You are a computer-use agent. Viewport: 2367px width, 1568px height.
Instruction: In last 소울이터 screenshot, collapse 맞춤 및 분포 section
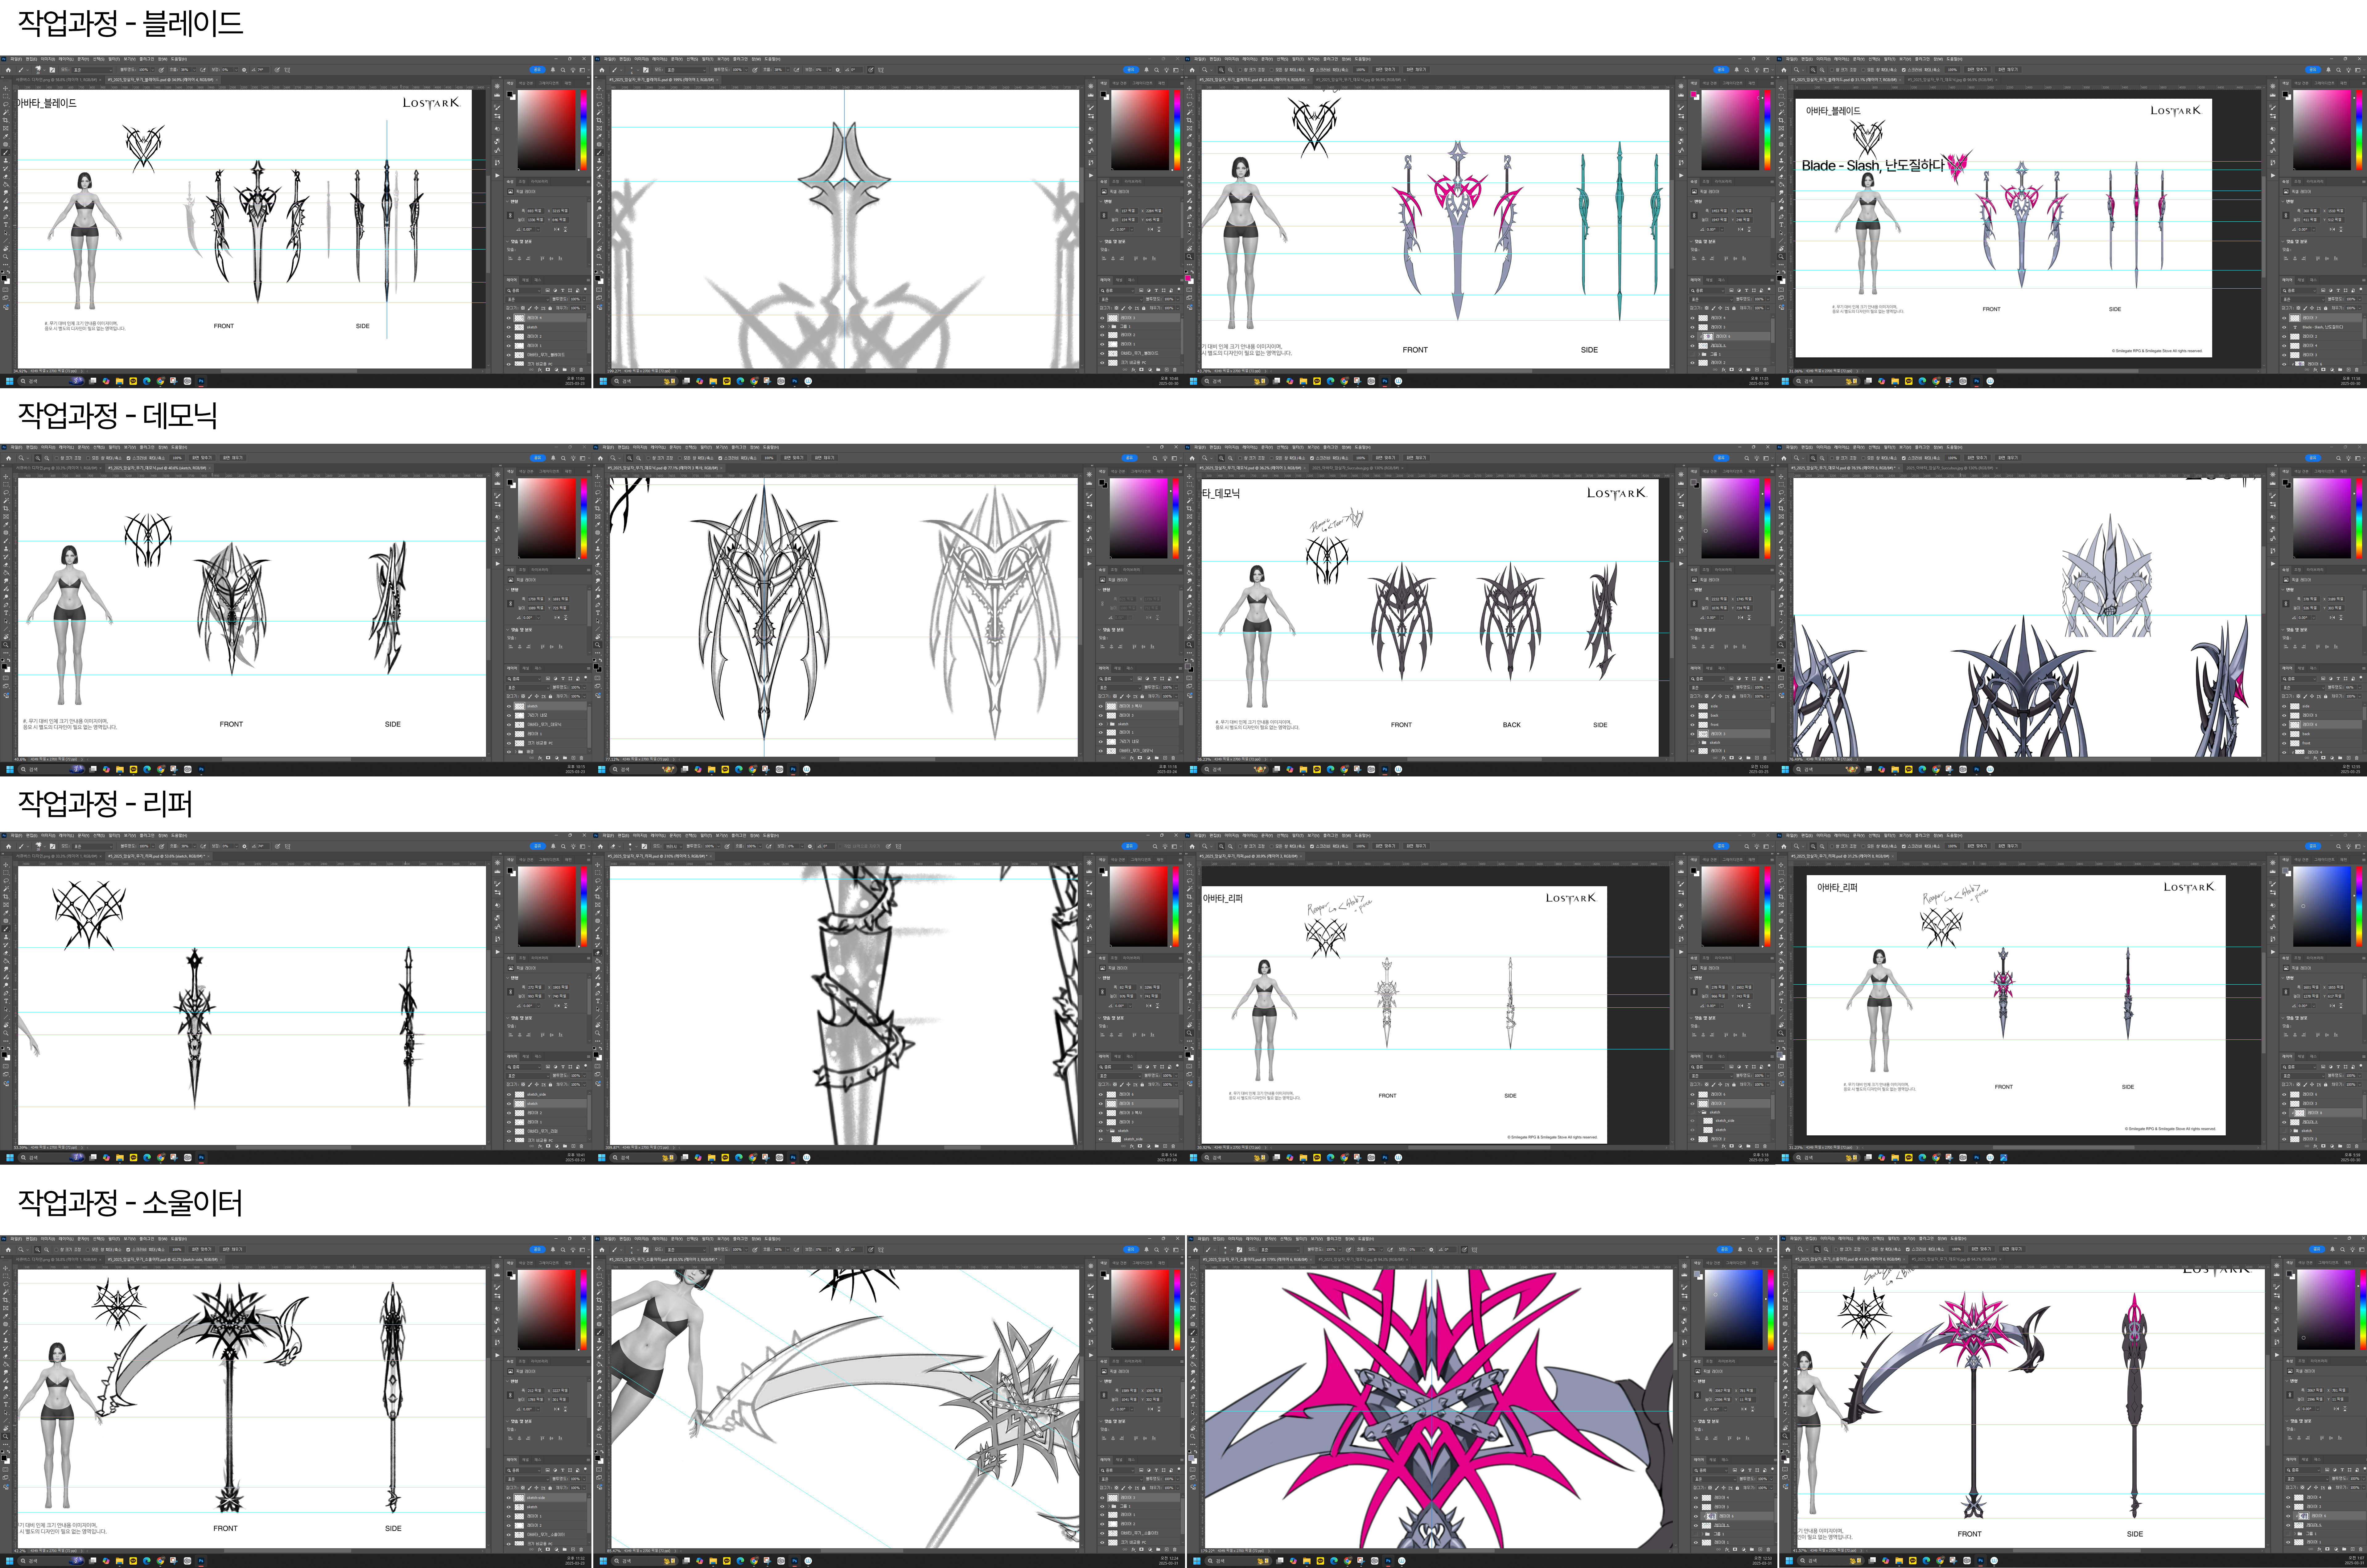(x=2287, y=1421)
